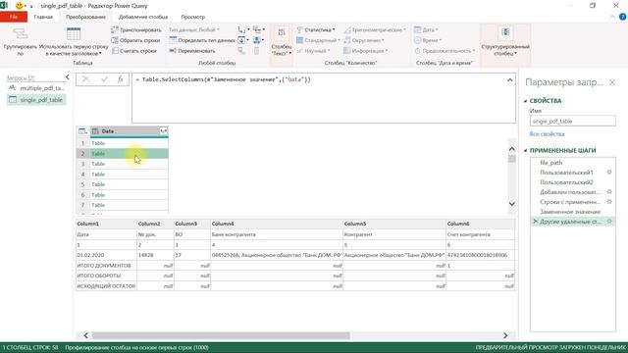
Task: Click Определить тип данных (Detect data type)
Action: (x=202, y=40)
